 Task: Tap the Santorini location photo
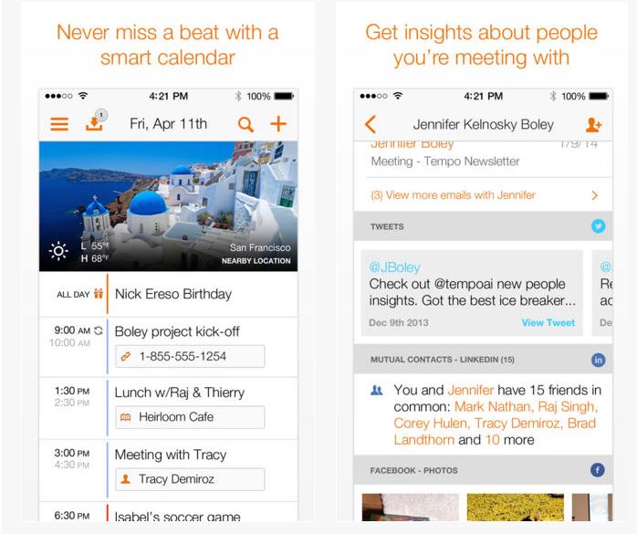point(168,206)
